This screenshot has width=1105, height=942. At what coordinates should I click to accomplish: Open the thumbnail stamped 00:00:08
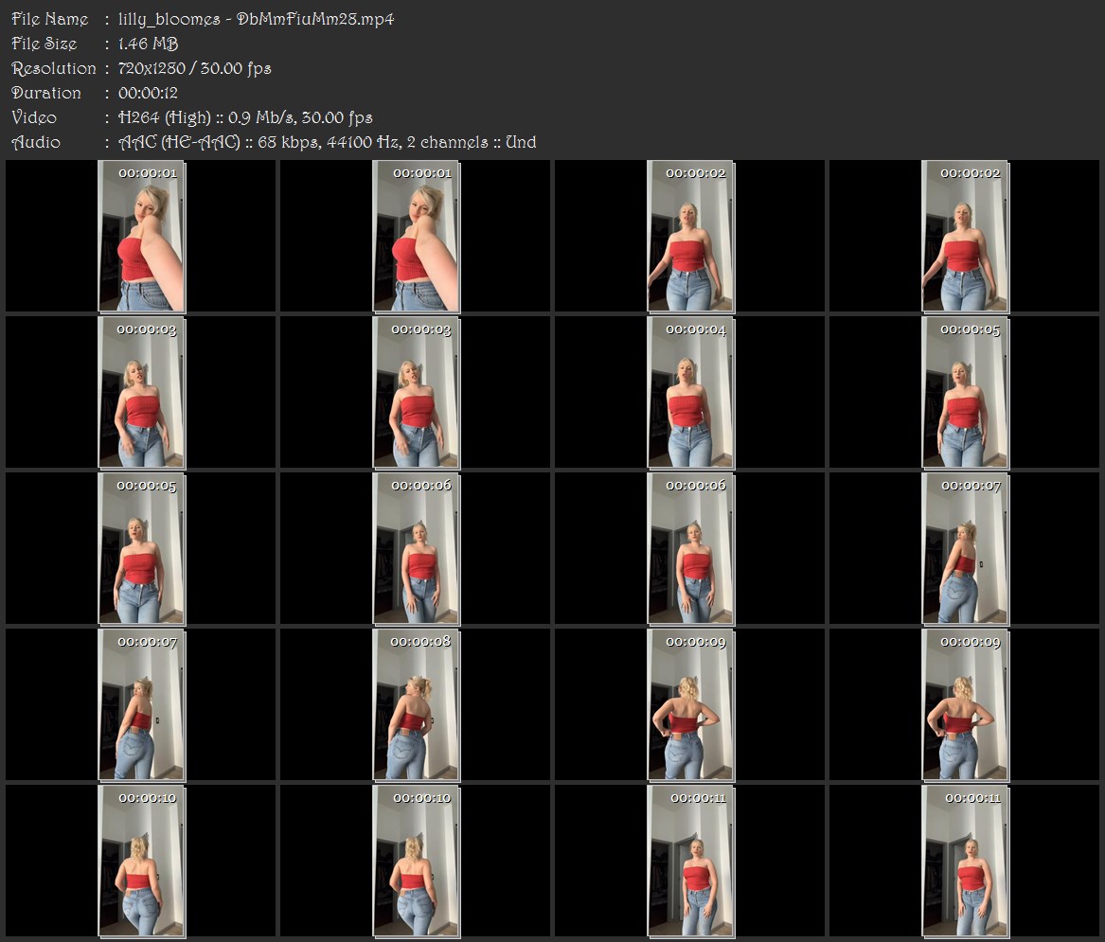point(416,704)
